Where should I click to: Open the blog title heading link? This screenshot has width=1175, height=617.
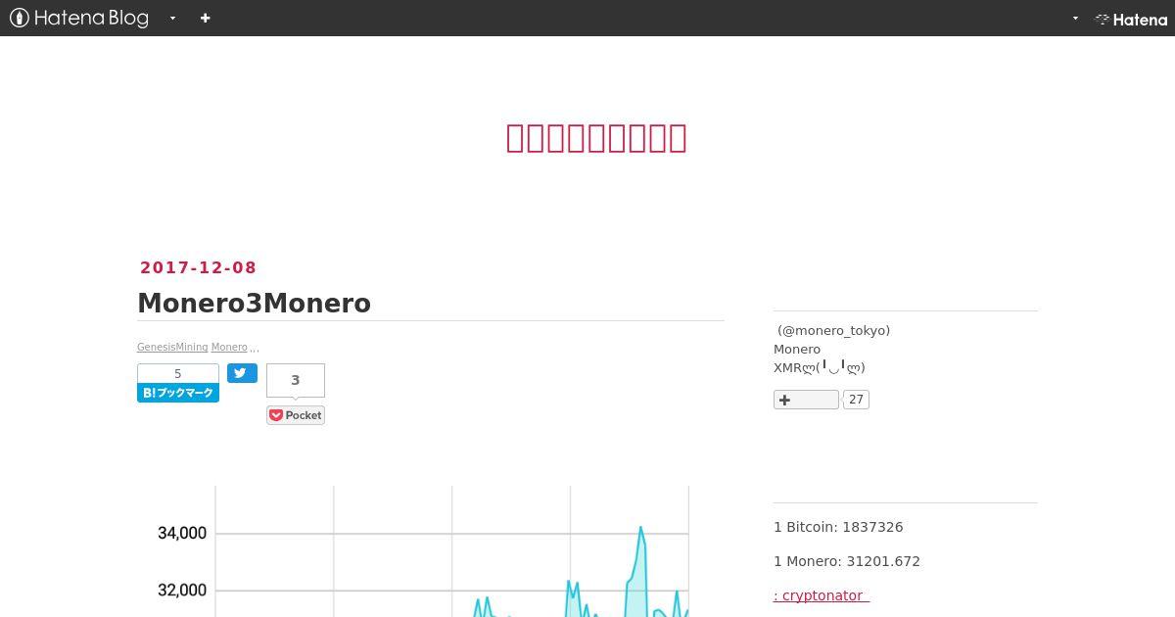coord(596,138)
